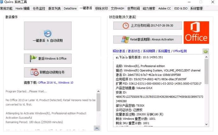Open the Windows 10 download link

tap(66, 83)
